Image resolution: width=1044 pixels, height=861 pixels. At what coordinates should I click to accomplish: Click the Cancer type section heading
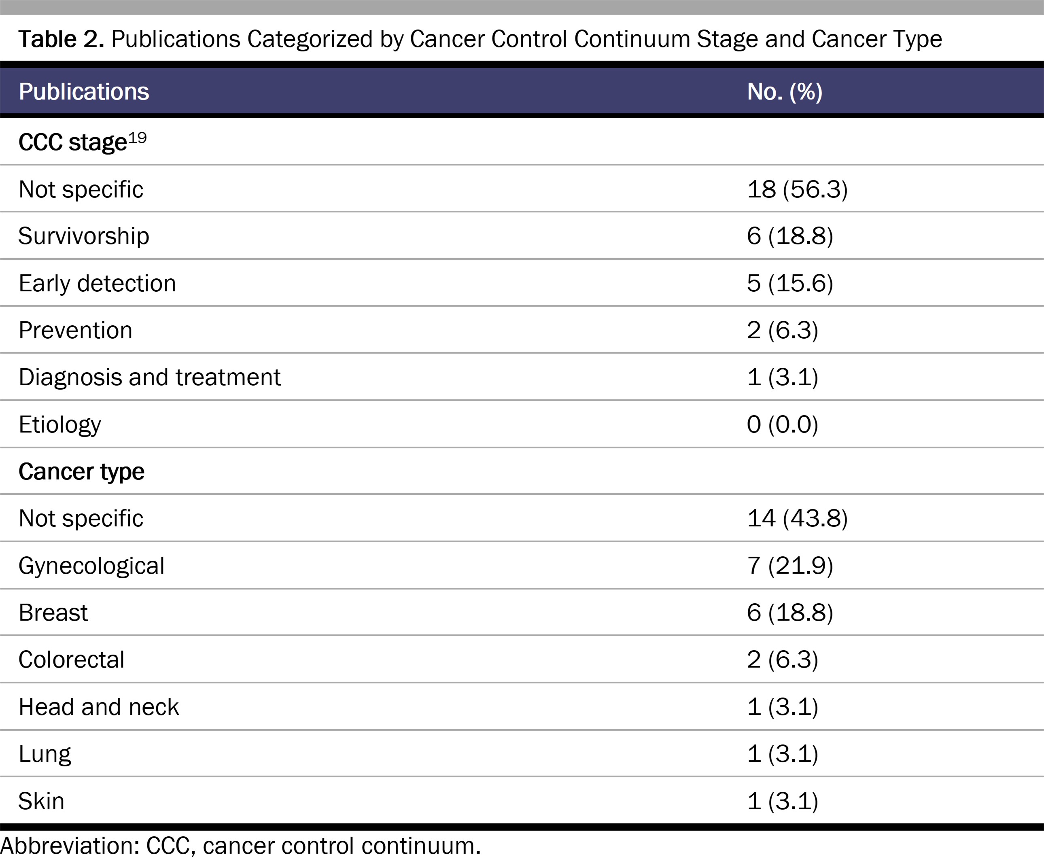tap(81, 472)
